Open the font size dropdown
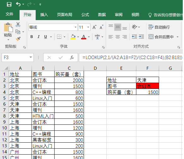Image resolution: width=184 pixels, height=159 pixels. pos(88,27)
